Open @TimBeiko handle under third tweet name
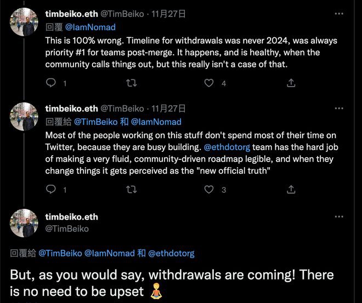362x303 pixels. pyautogui.click(x=66, y=228)
